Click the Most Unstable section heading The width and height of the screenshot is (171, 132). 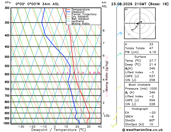tap(139, 85)
